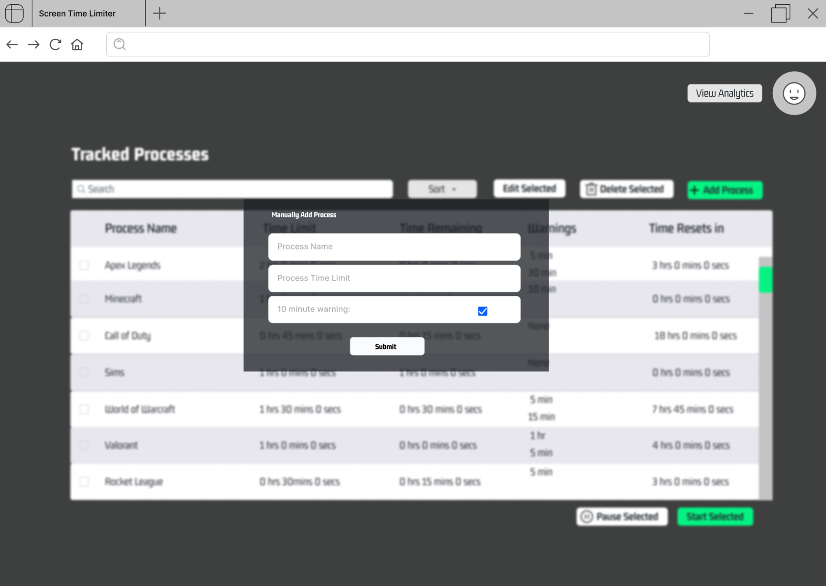Viewport: 826px width, 586px height.
Task: Click the address bar search icon
Action: pos(120,44)
